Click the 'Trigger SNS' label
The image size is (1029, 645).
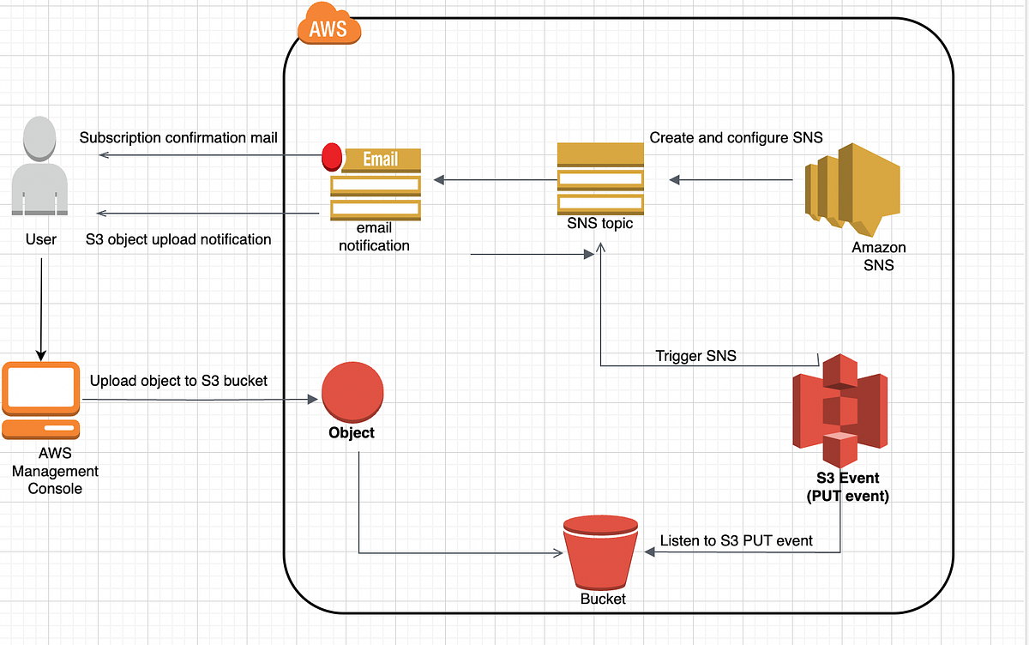coord(695,356)
